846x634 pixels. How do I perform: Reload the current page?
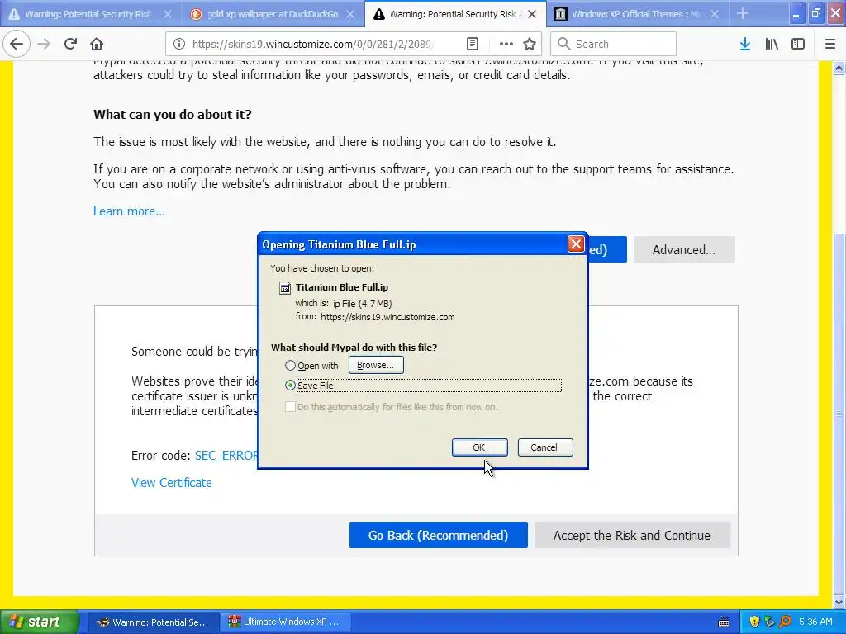click(x=70, y=44)
